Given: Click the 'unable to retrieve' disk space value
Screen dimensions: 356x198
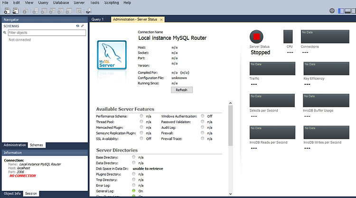Looking at the screenshot, I should click(148, 169).
